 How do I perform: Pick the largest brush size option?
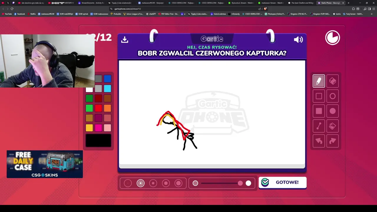[178, 183]
